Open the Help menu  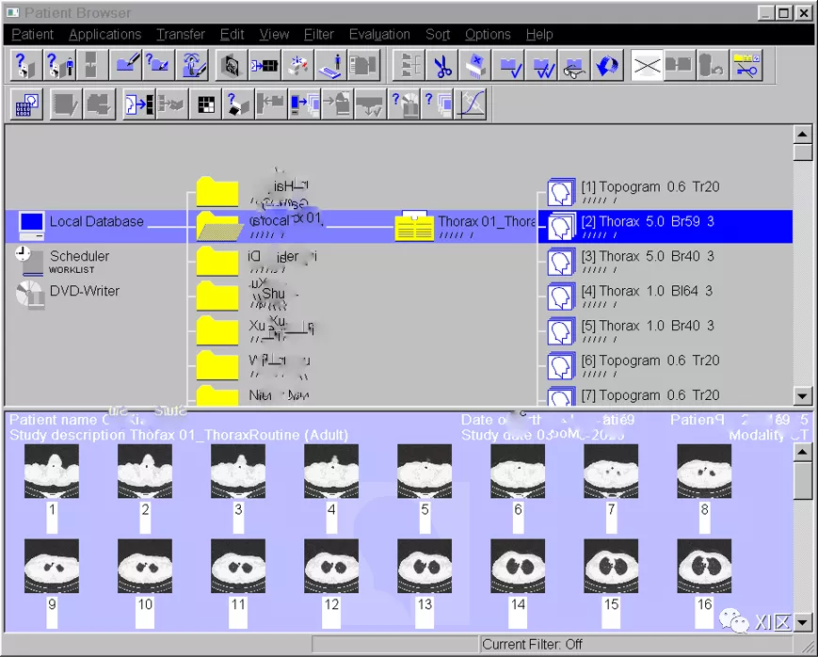coord(538,35)
